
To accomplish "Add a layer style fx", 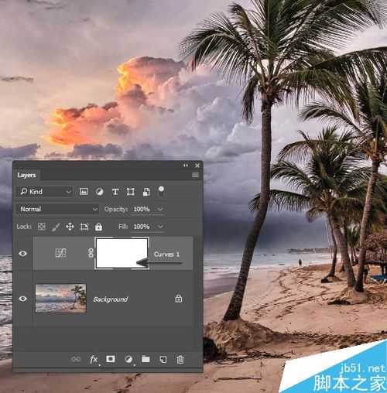I will click(x=94, y=359).
